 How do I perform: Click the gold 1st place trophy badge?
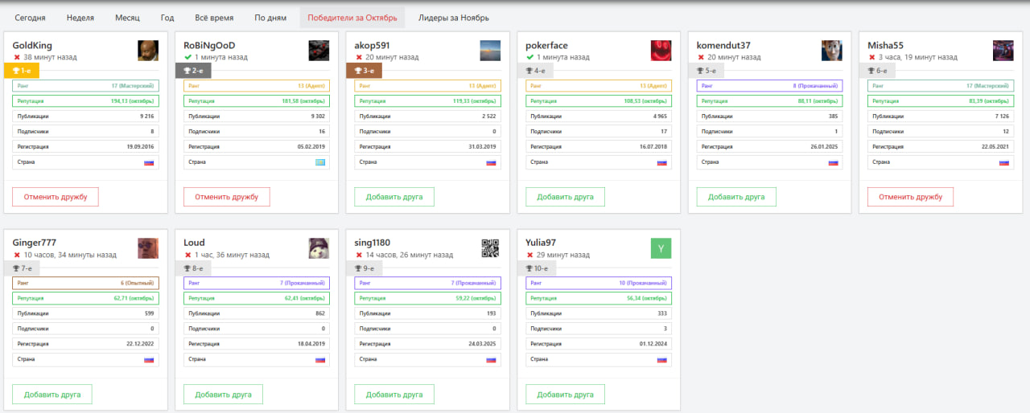21,71
